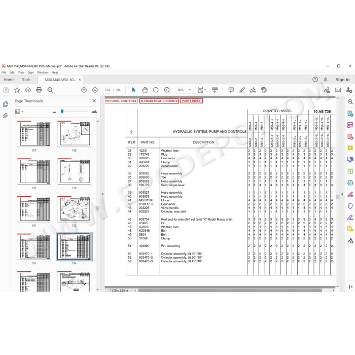Screen dimensions: 355x355
Task: Click the page number input field
Action: click(108, 90)
